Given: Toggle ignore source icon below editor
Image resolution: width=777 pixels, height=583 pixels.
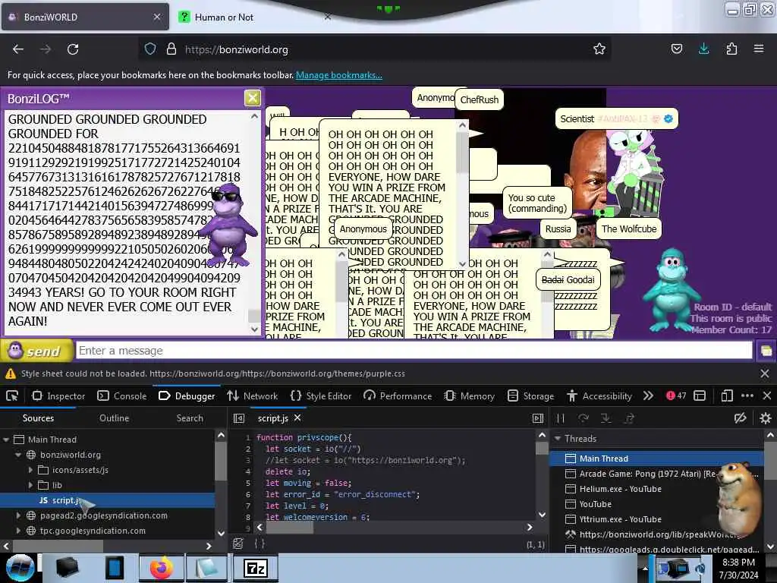Looking at the screenshot, I should click(238, 544).
